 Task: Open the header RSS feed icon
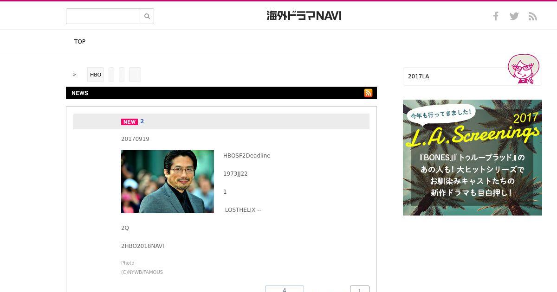click(x=533, y=17)
